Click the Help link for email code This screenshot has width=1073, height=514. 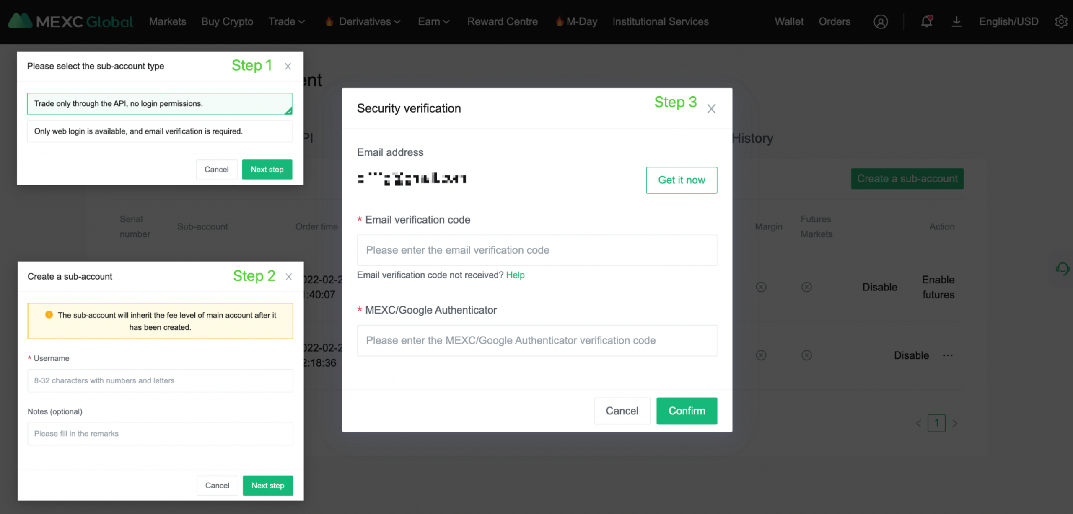[x=515, y=275]
